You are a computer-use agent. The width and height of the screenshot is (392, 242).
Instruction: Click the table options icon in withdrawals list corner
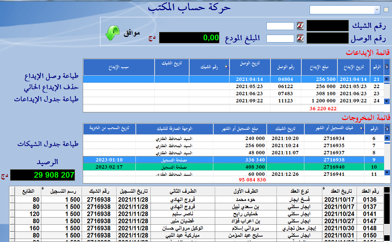point(387,129)
